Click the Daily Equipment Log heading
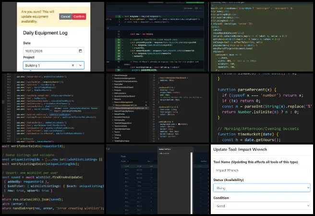Image resolution: width=315 pixels, height=216 pixels. pos(45,33)
